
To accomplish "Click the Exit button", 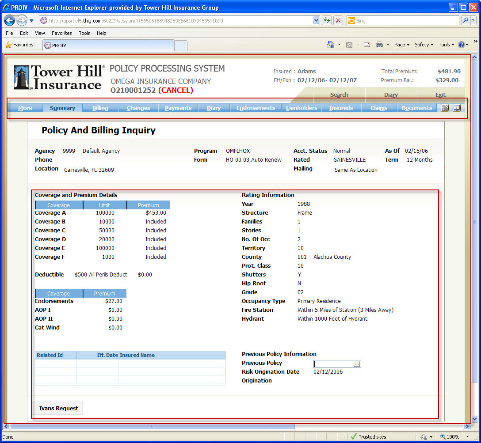I will click(440, 95).
